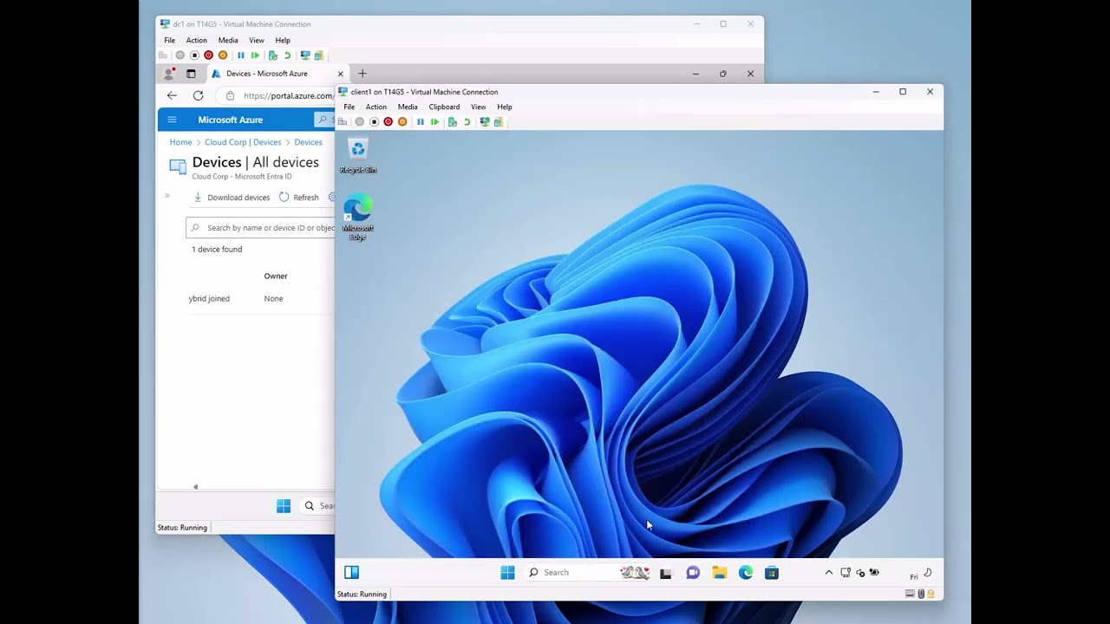Go back in the browser
The height and width of the screenshot is (624, 1110).
click(x=172, y=95)
